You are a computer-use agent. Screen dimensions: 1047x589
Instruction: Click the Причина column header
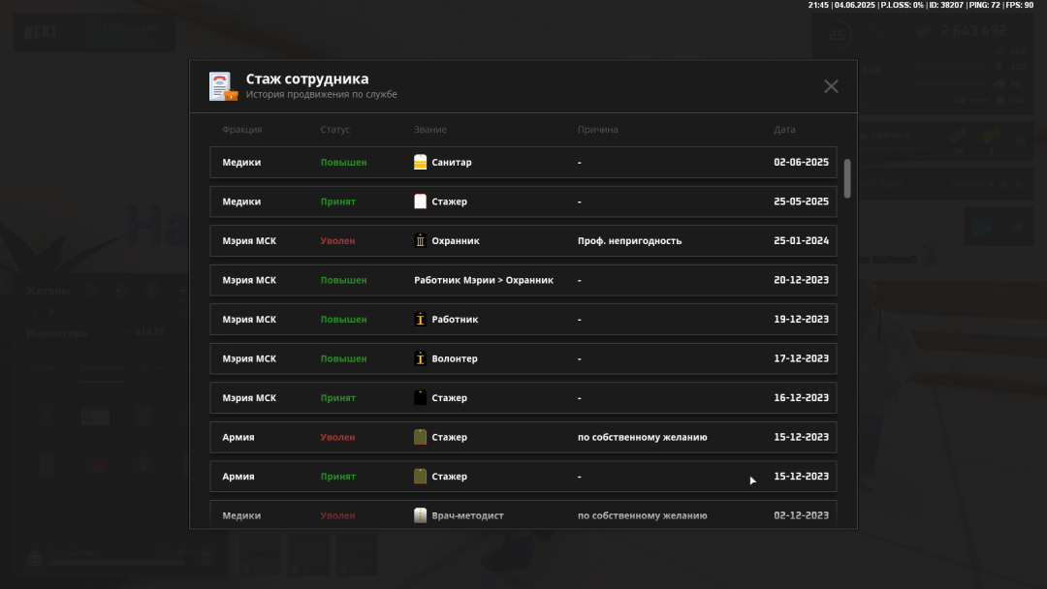click(x=597, y=130)
